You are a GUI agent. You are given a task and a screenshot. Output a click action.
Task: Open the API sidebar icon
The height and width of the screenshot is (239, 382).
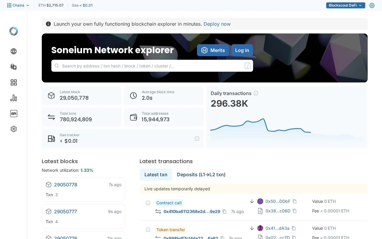(x=14, y=114)
